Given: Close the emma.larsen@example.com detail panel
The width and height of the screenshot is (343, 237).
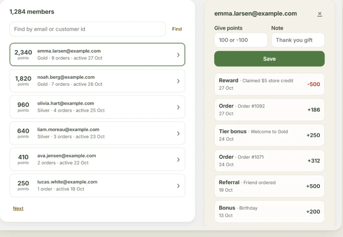Looking at the screenshot, I should coord(319,14).
